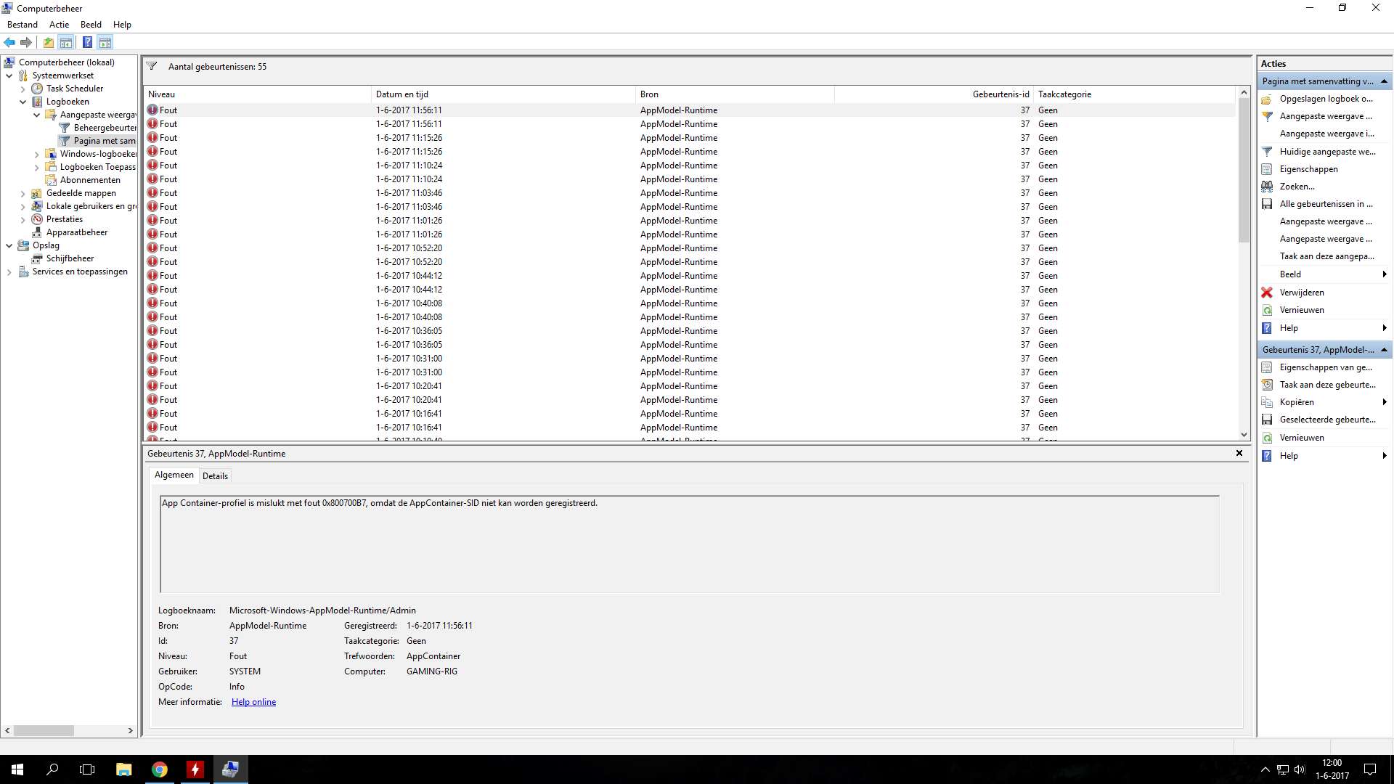Open the Actie menu
1394x784 pixels.
click(59, 25)
